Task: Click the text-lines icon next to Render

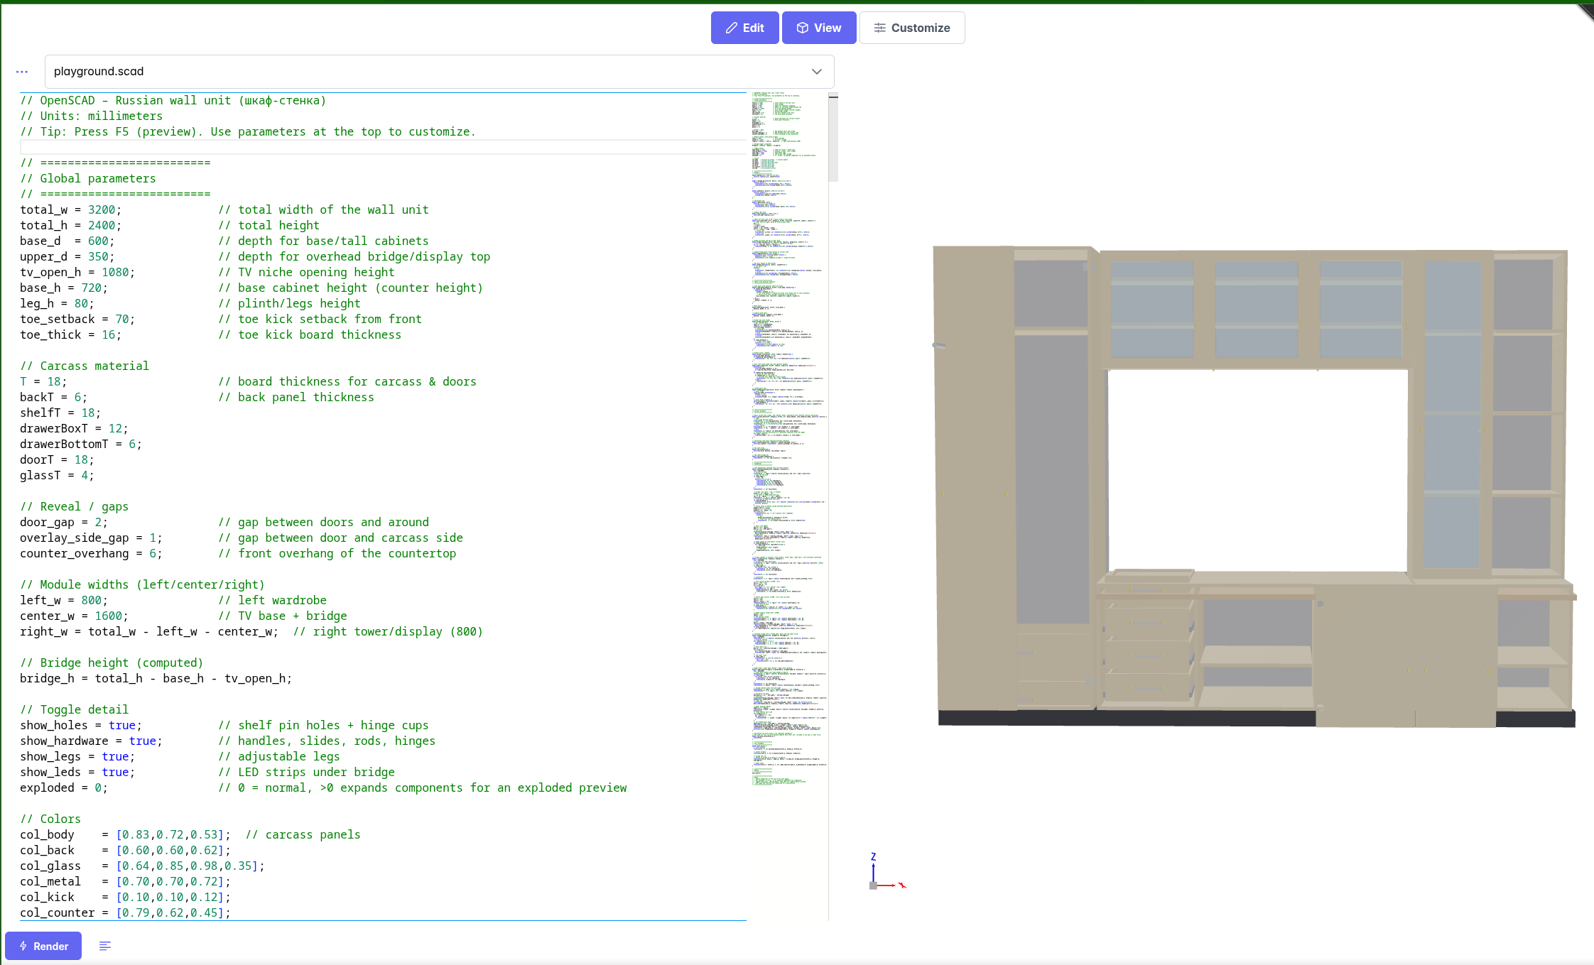Action: click(105, 946)
